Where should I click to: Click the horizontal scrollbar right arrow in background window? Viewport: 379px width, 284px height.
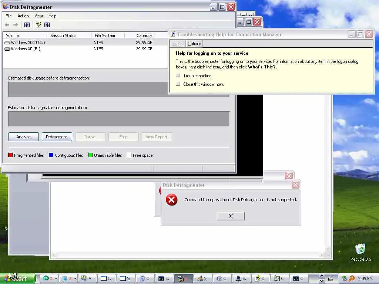tap(321, 255)
